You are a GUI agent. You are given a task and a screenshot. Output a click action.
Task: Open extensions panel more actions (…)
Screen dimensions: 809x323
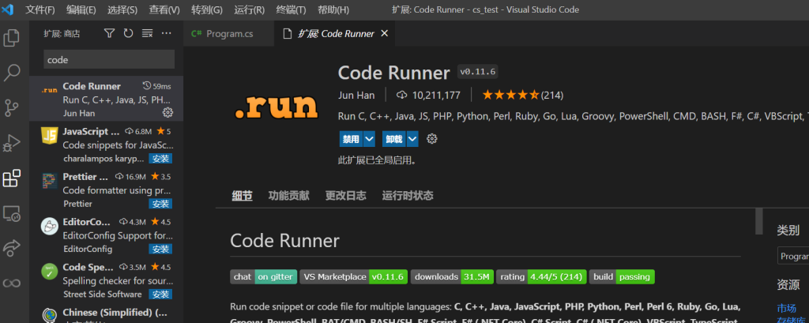click(166, 33)
